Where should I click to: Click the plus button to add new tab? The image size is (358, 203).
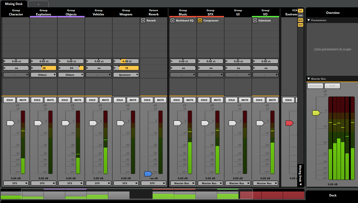coord(38,4)
